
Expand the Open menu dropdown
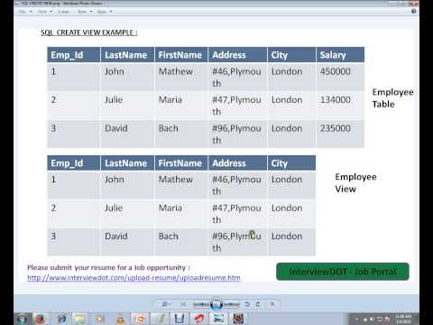coord(105,12)
